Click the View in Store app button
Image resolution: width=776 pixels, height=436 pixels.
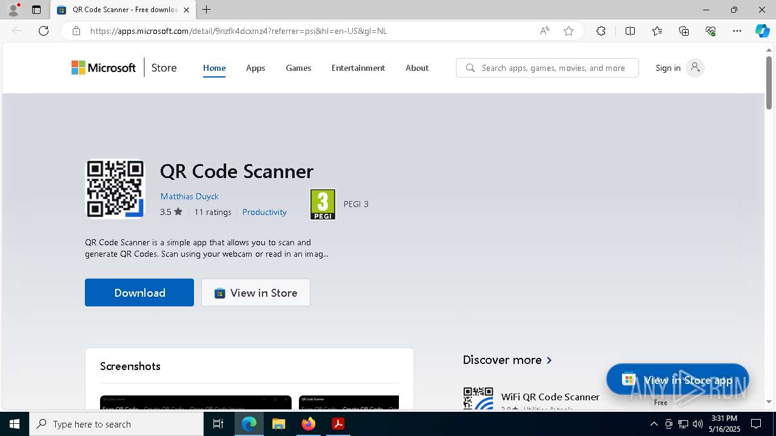click(x=678, y=380)
